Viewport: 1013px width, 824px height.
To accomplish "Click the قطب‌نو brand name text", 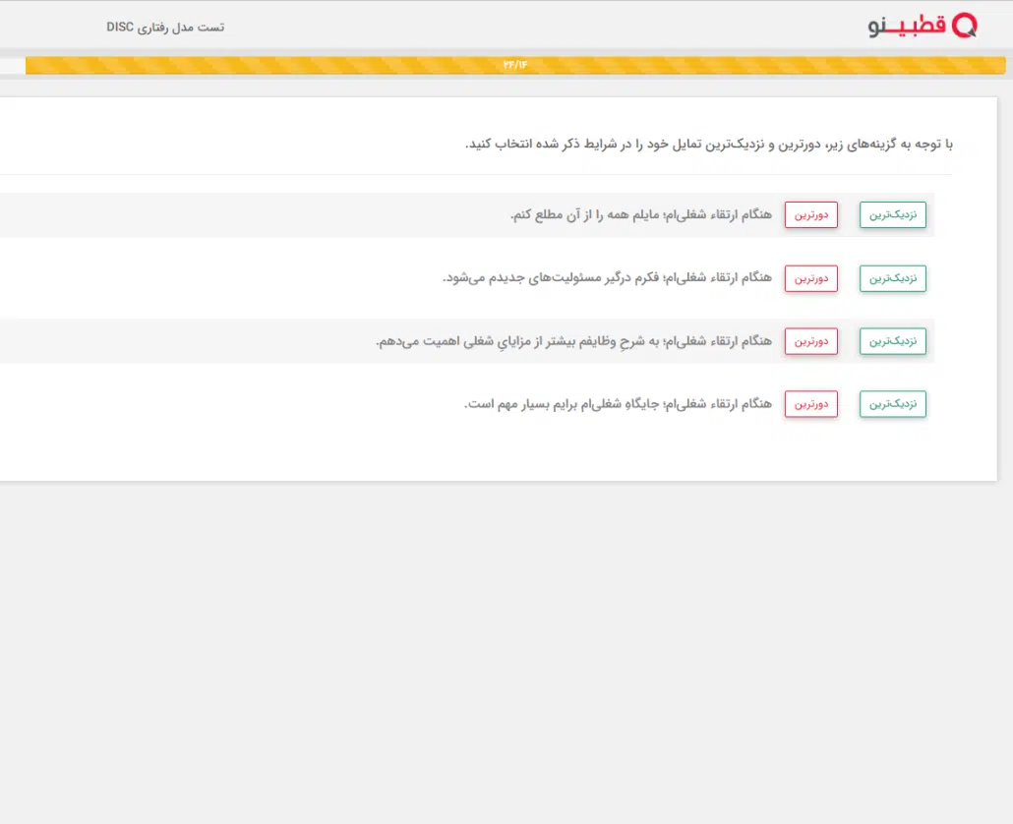I will point(907,27).
